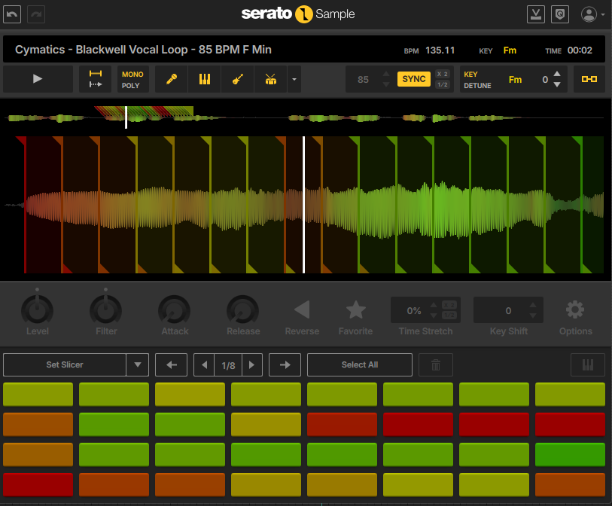Toggle 1/2 in Time Stretch box

(x=449, y=315)
